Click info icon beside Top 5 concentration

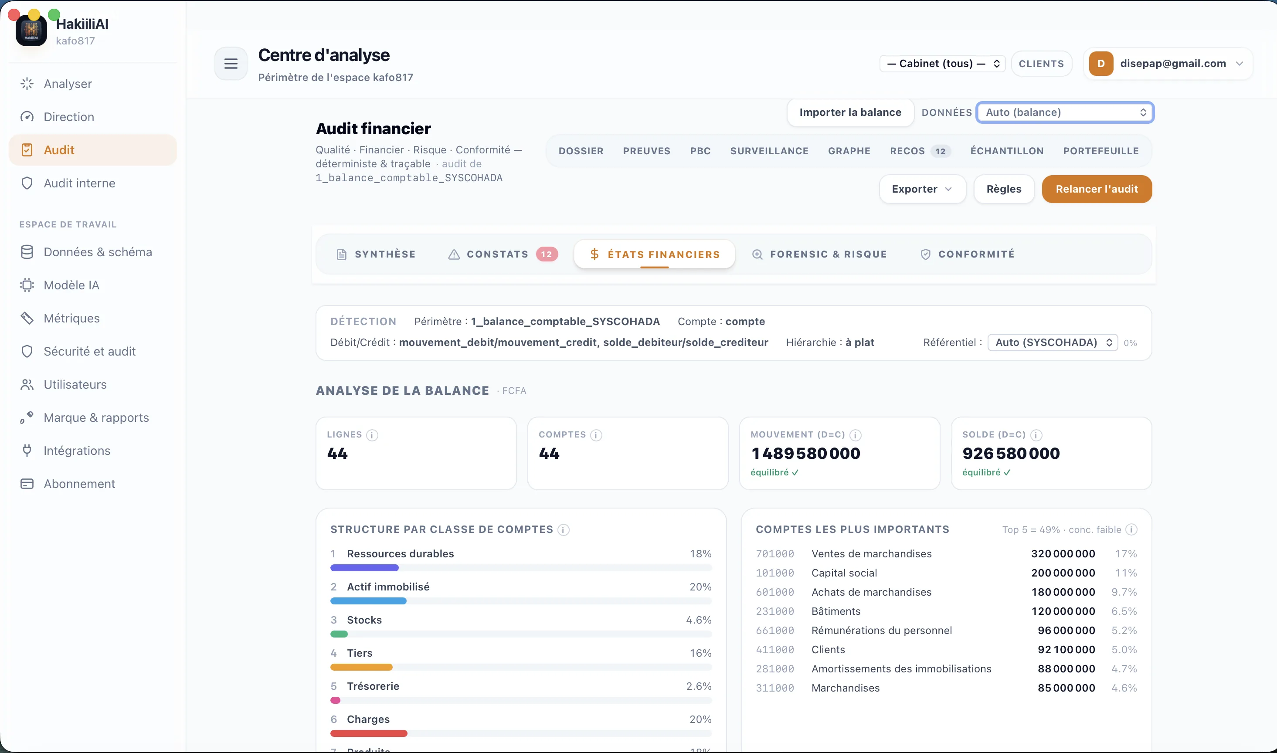1131,530
